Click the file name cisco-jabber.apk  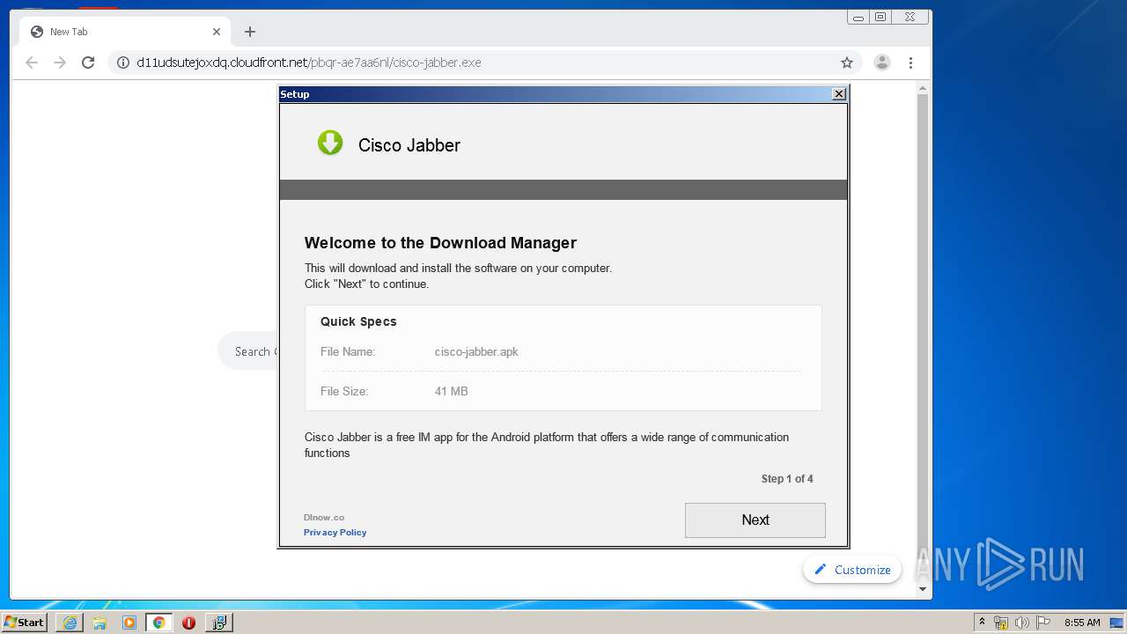click(476, 351)
